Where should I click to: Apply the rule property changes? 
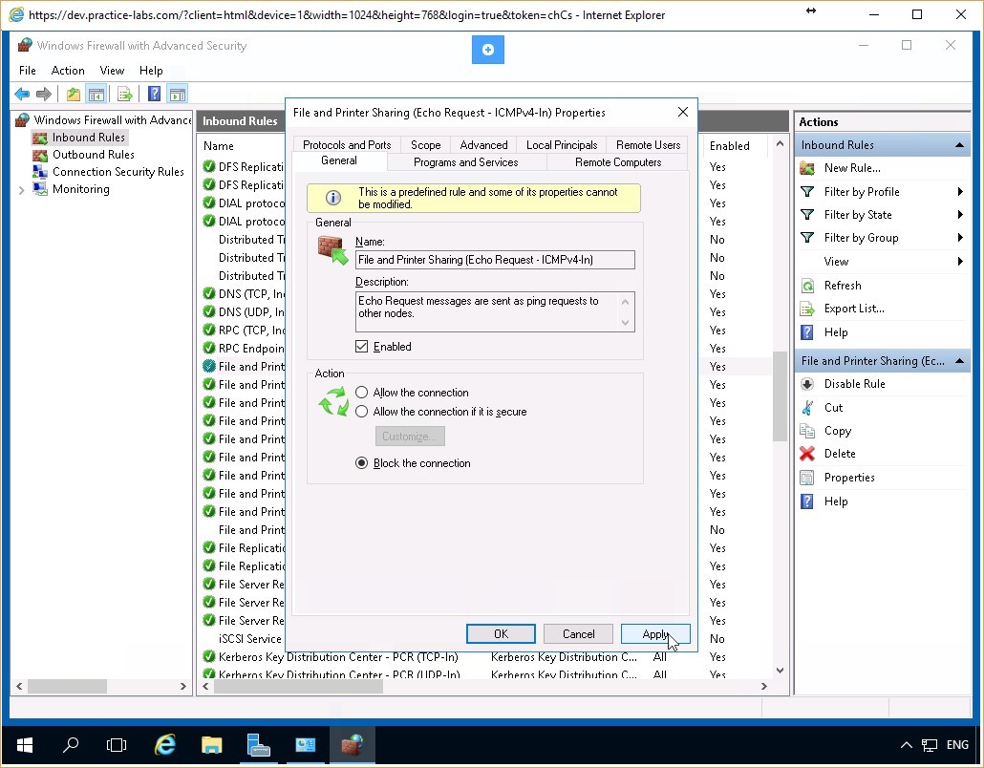[x=656, y=633]
